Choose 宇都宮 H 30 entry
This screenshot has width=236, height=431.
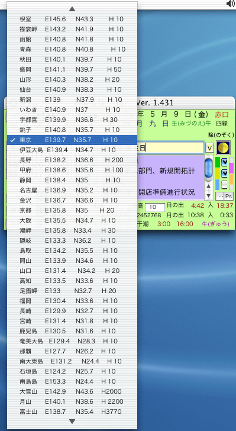pos(72,120)
